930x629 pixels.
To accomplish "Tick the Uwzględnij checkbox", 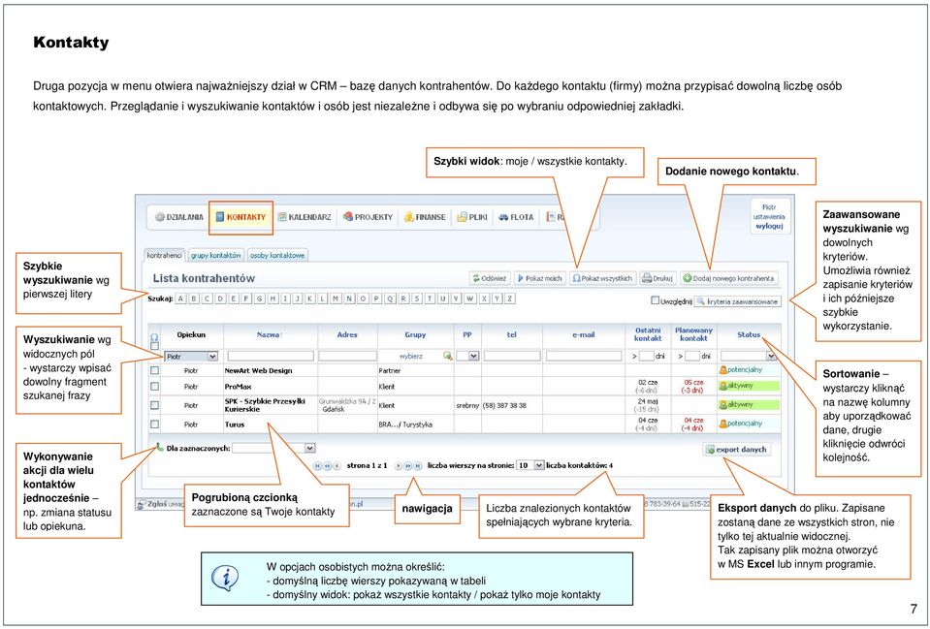I will point(655,301).
